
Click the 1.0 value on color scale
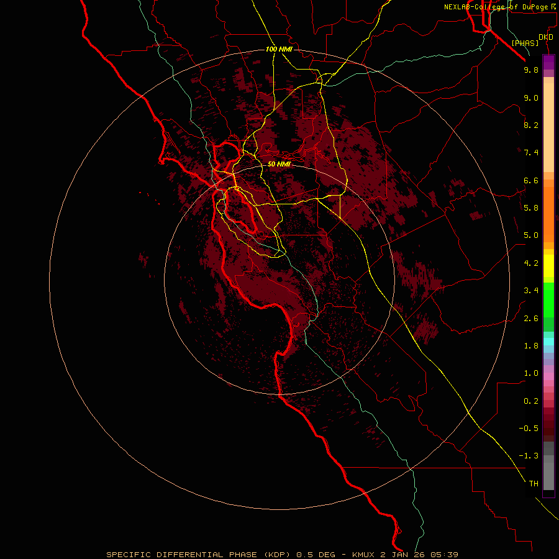tap(531, 373)
